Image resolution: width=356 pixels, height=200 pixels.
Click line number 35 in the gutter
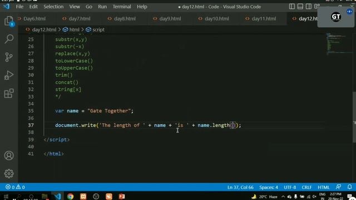pos(31,111)
